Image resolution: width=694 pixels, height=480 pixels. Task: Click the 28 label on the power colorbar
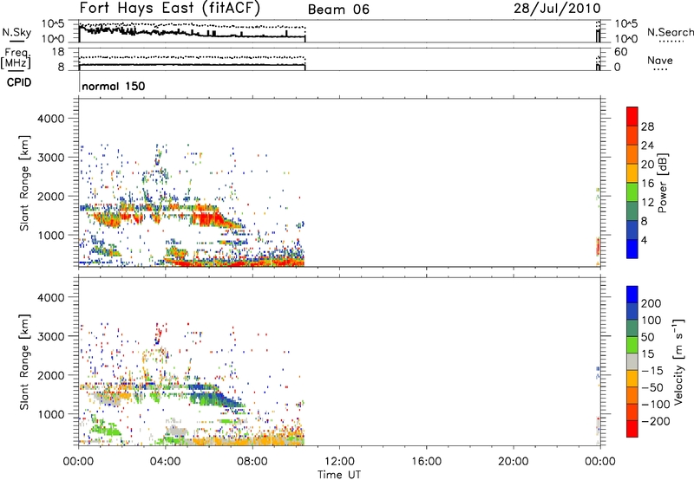point(647,126)
